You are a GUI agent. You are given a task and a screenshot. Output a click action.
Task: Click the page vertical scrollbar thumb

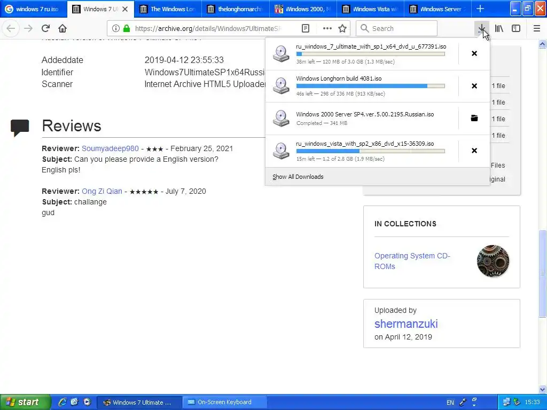tap(543, 273)
